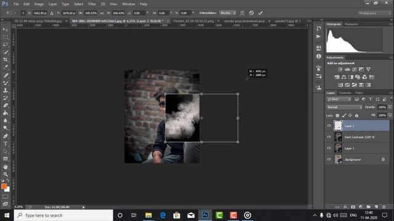The height and width of the screenshot is (221, 394).
Task: Toggle relative positioning triangle in options bar
Action: click(x=52, y=13)
